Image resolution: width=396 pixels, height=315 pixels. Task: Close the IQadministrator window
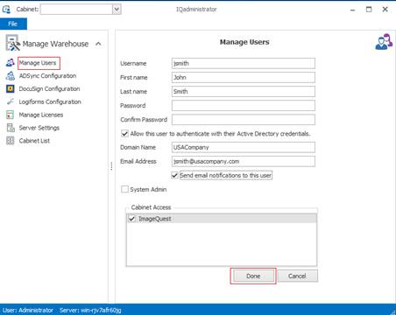coord(385,10)
